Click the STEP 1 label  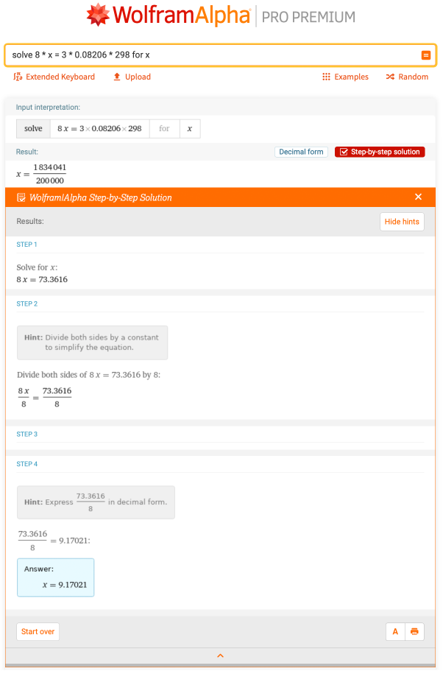26,245
